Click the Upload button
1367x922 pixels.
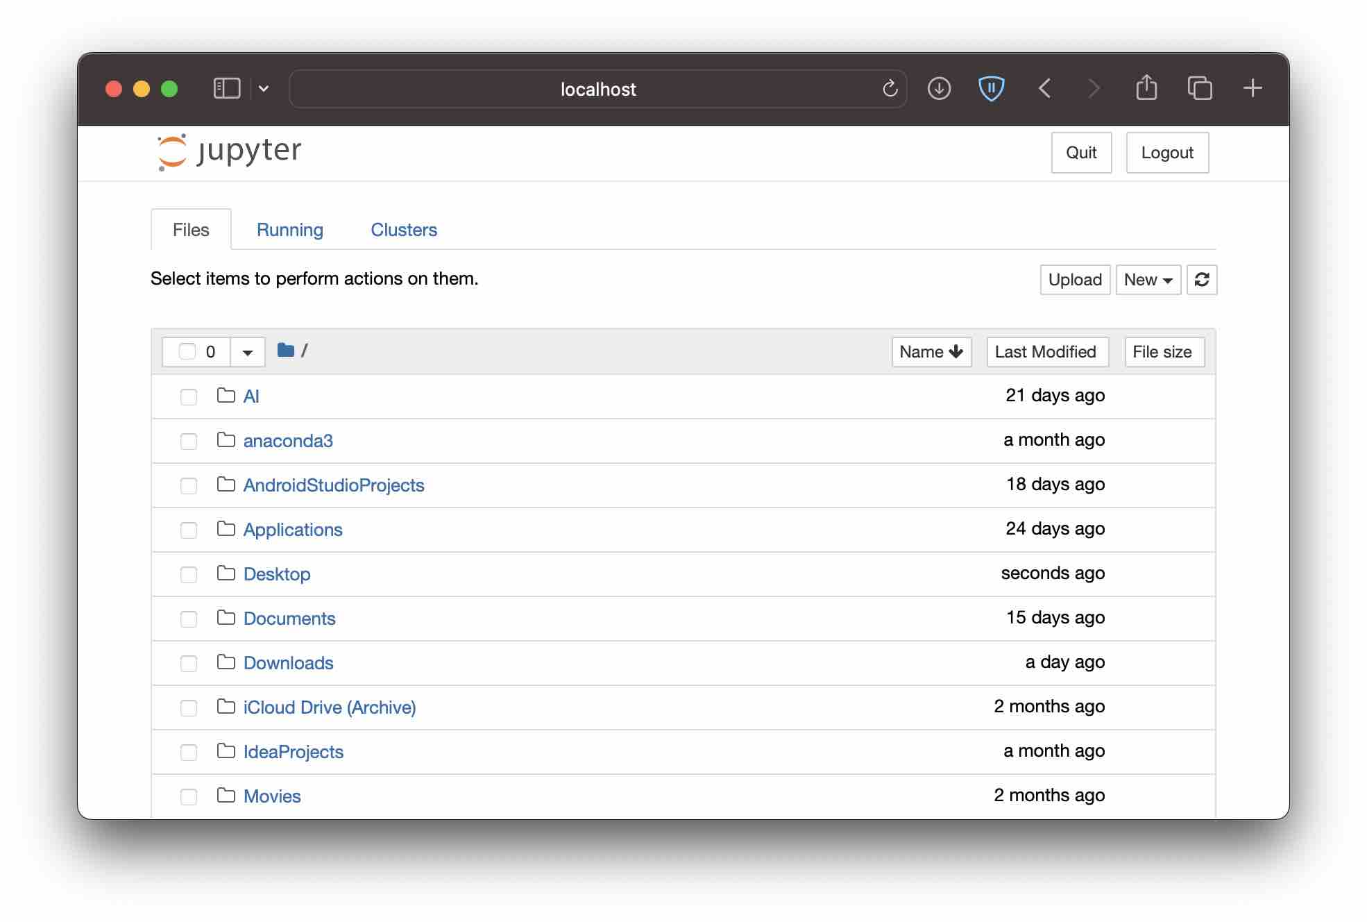click(1075, 280)
